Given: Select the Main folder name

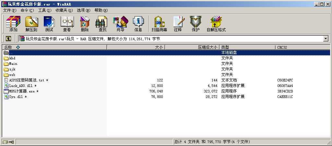Looking at the screenshot, I should click(x=13, y=64).
